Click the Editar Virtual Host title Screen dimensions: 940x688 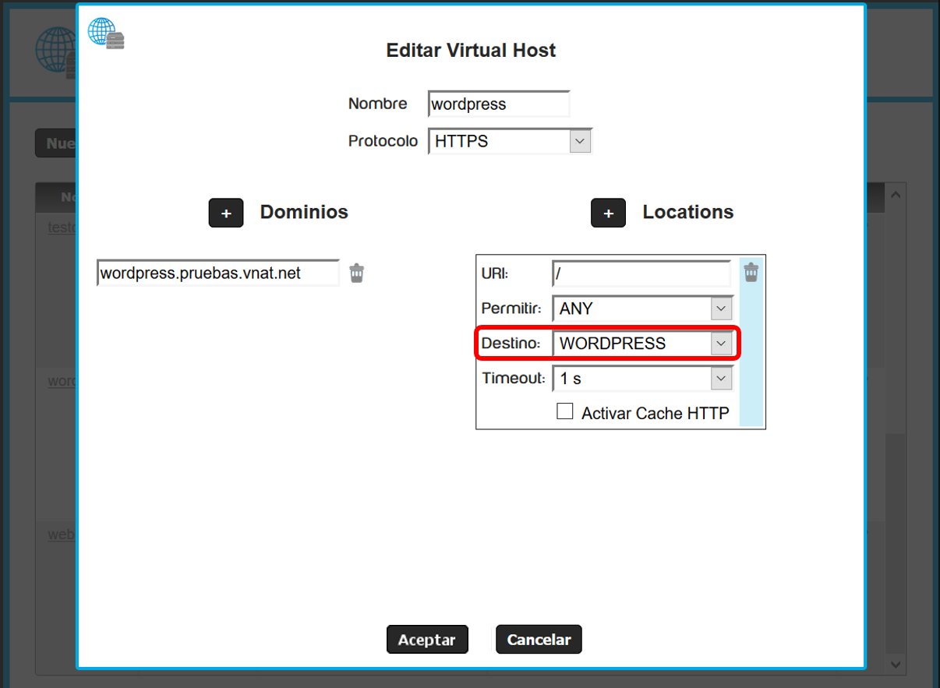471,51
